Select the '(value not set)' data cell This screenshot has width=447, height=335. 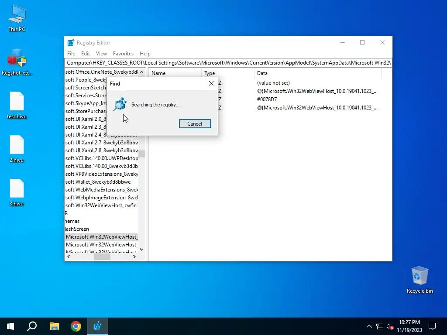point(273,83)
